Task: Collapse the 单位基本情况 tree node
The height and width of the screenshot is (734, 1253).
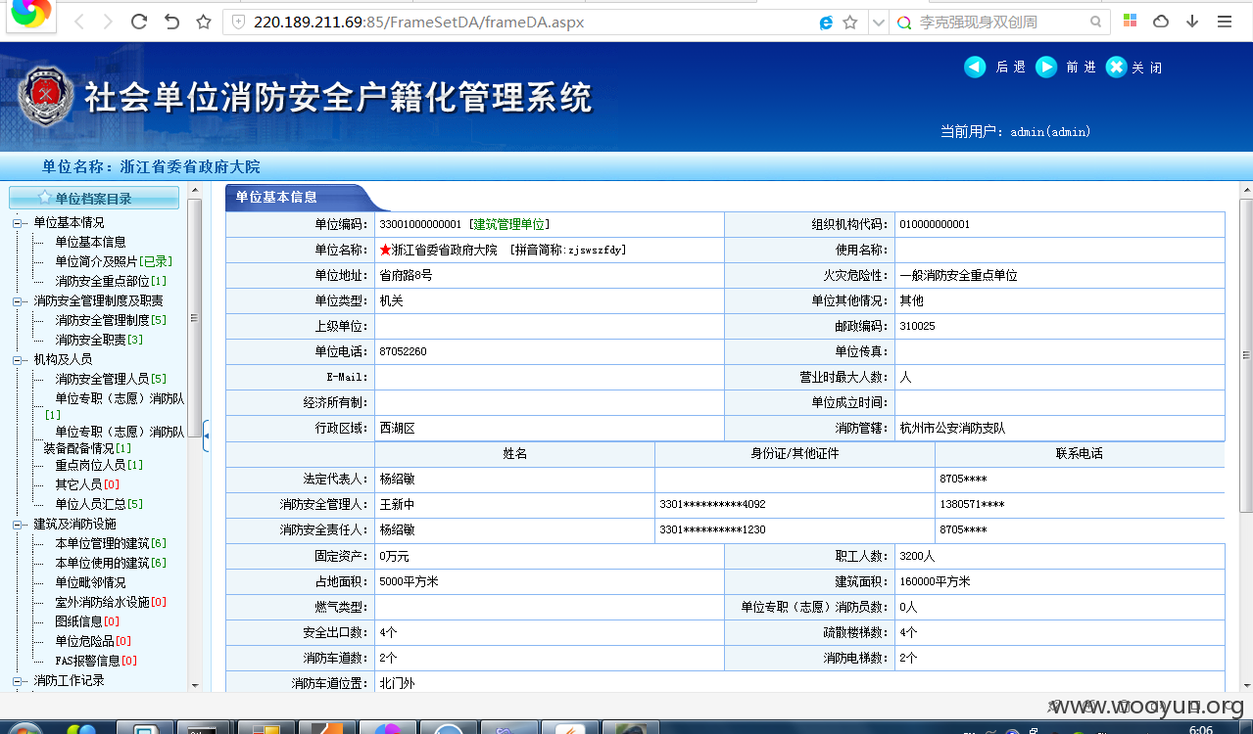Action: 18,222
